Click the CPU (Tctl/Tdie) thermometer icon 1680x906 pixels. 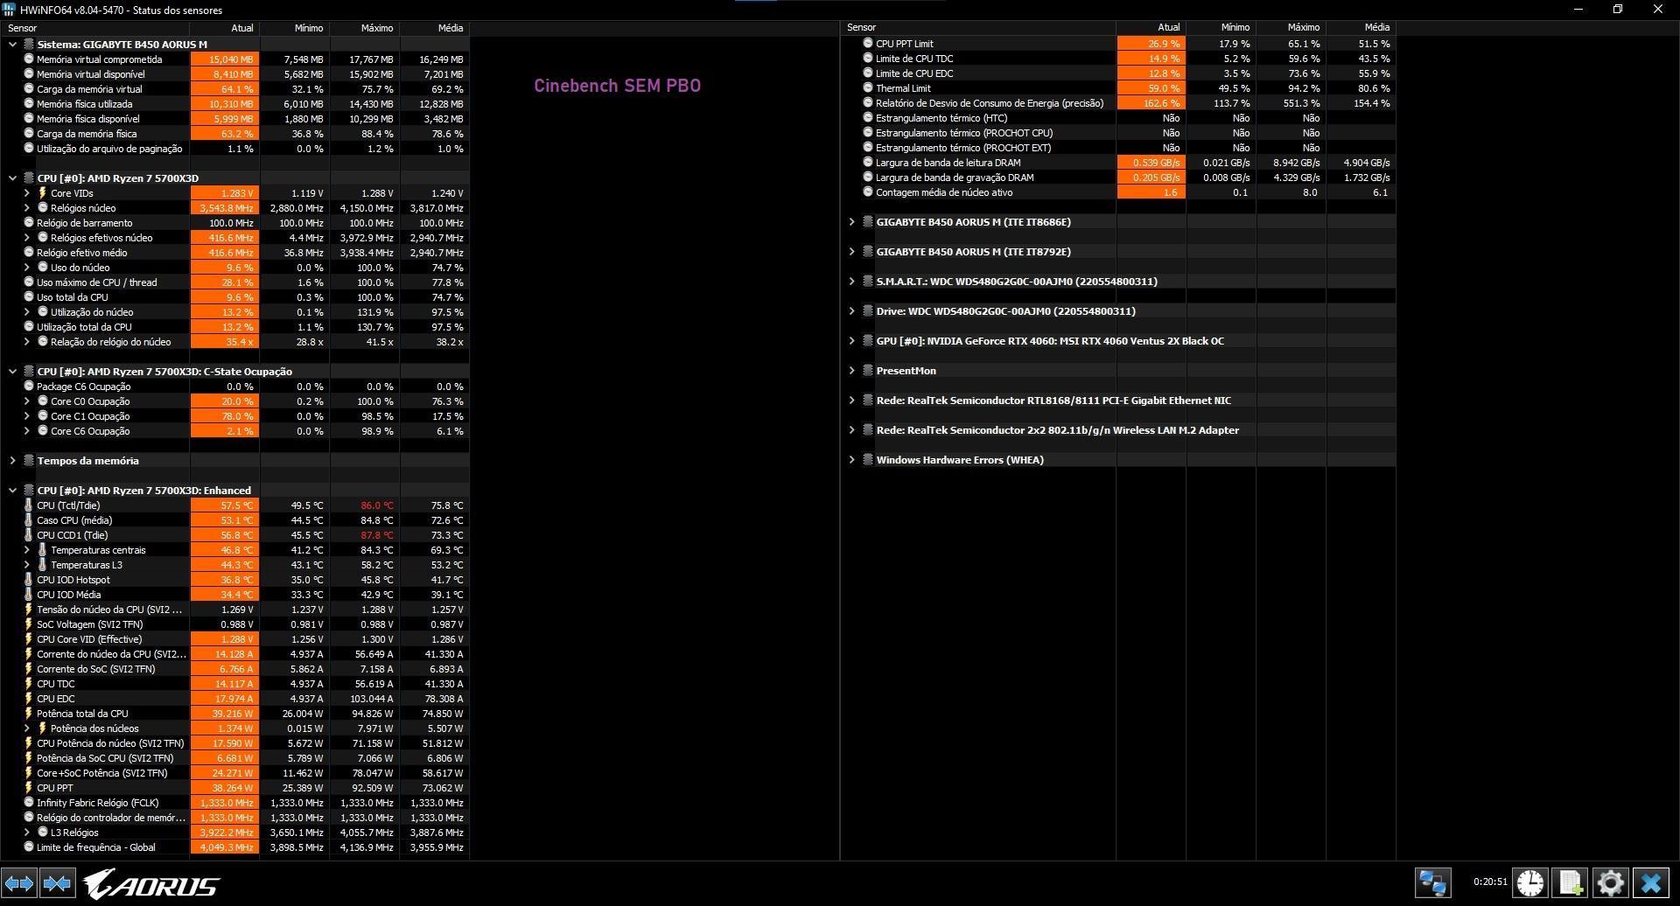point(29,505)
